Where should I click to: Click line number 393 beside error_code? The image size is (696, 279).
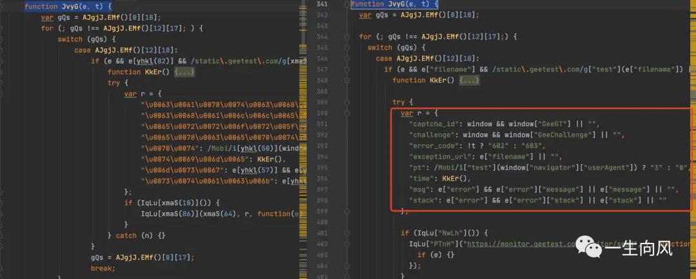321,146
